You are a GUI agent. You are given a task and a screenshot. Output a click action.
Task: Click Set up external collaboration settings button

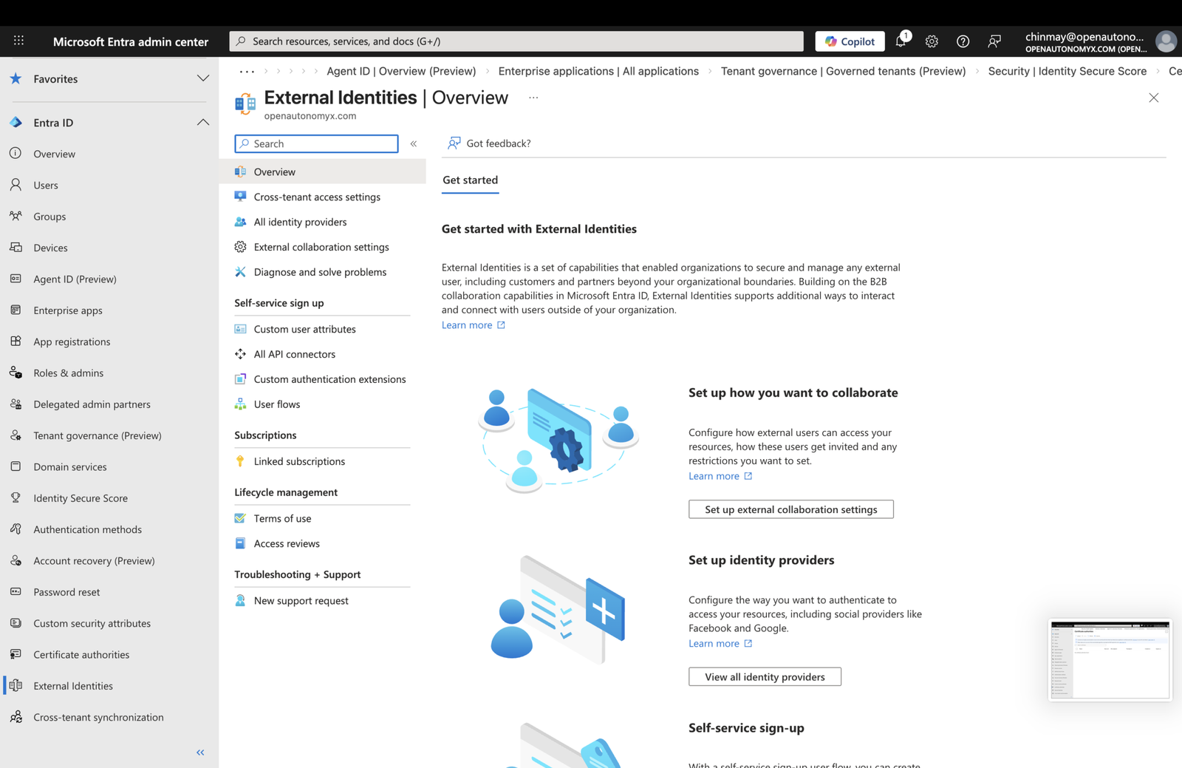click(790, 509)
